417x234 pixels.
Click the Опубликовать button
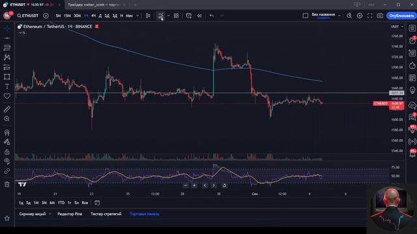[x=401, y=16]
